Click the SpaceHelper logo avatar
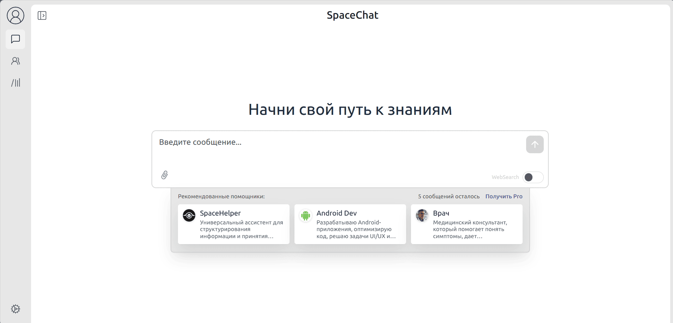 (189, 215)
